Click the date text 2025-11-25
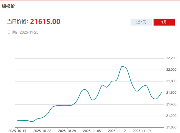Viewport: 180px width, 133px height. 29,32
